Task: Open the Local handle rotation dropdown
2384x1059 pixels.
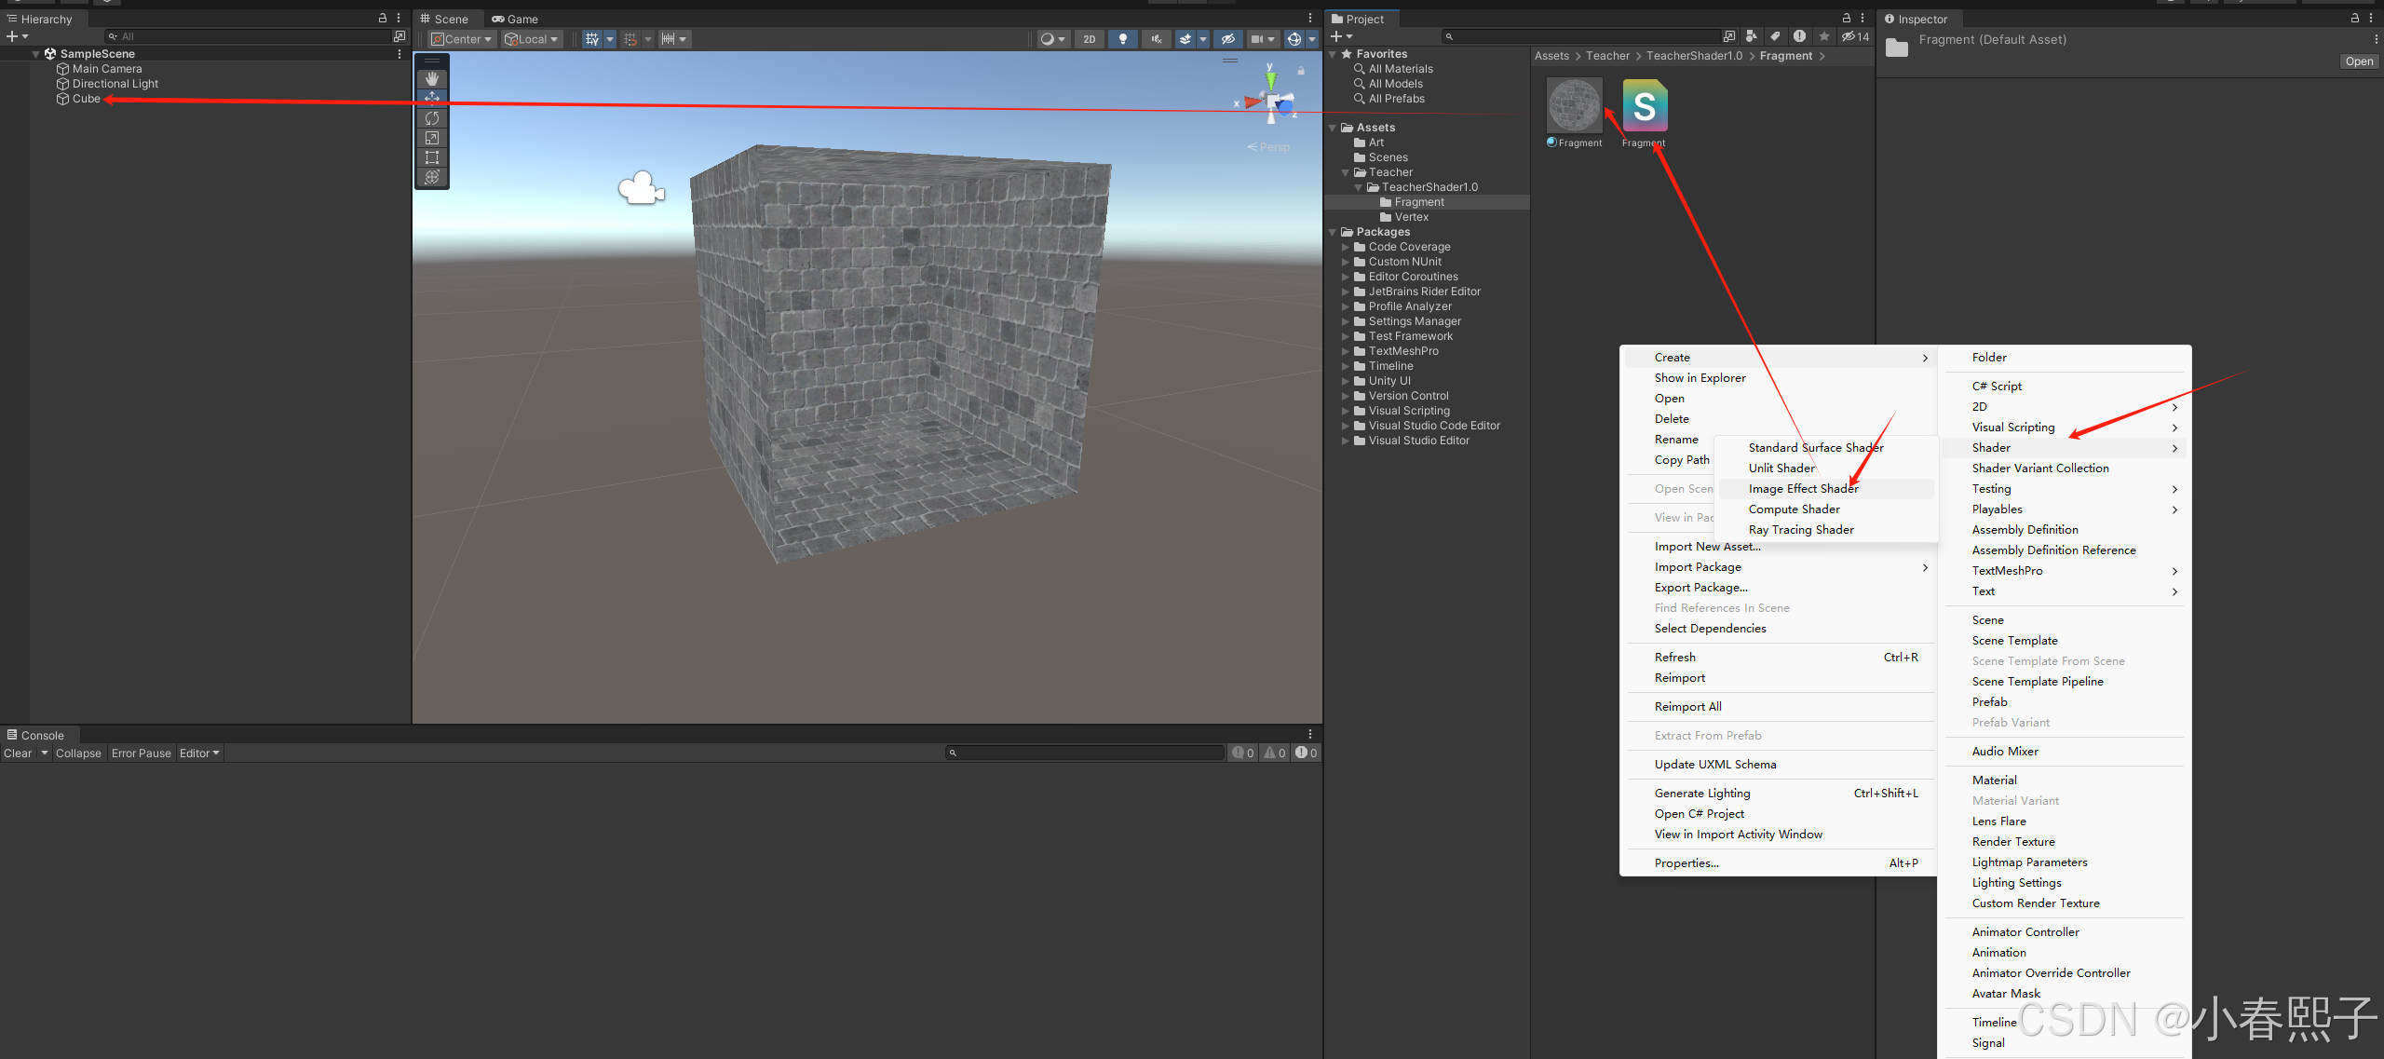Action: [x=532, y=39]
